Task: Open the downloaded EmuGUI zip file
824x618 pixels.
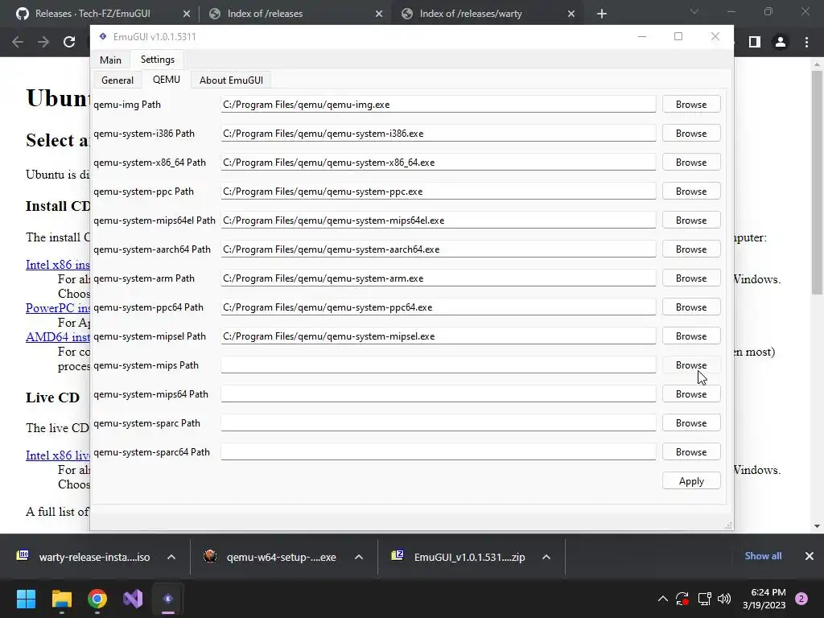Action: tap(459, 557)
